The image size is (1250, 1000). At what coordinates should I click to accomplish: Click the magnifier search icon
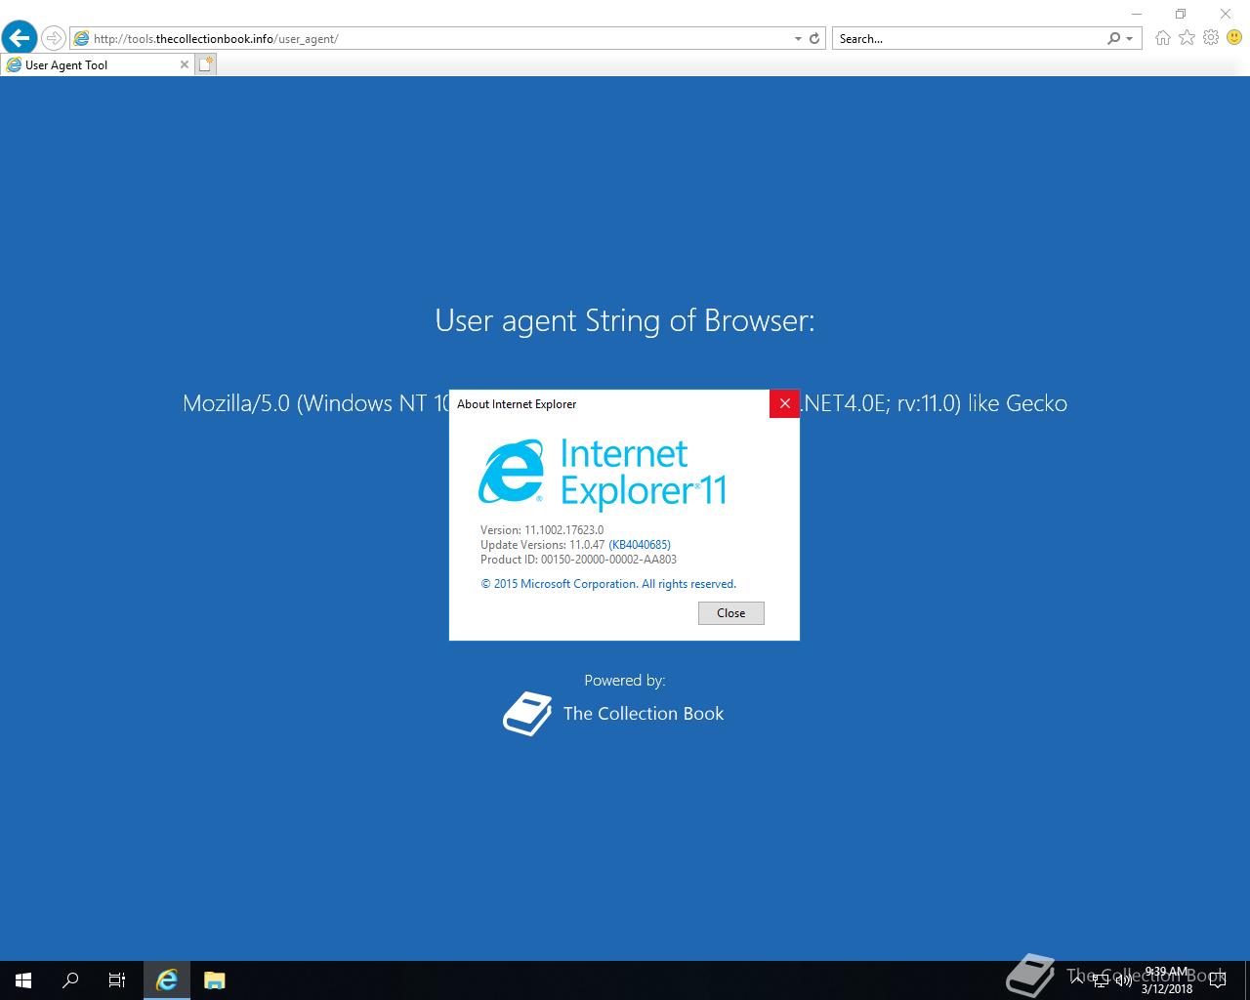pos(1113,38)
